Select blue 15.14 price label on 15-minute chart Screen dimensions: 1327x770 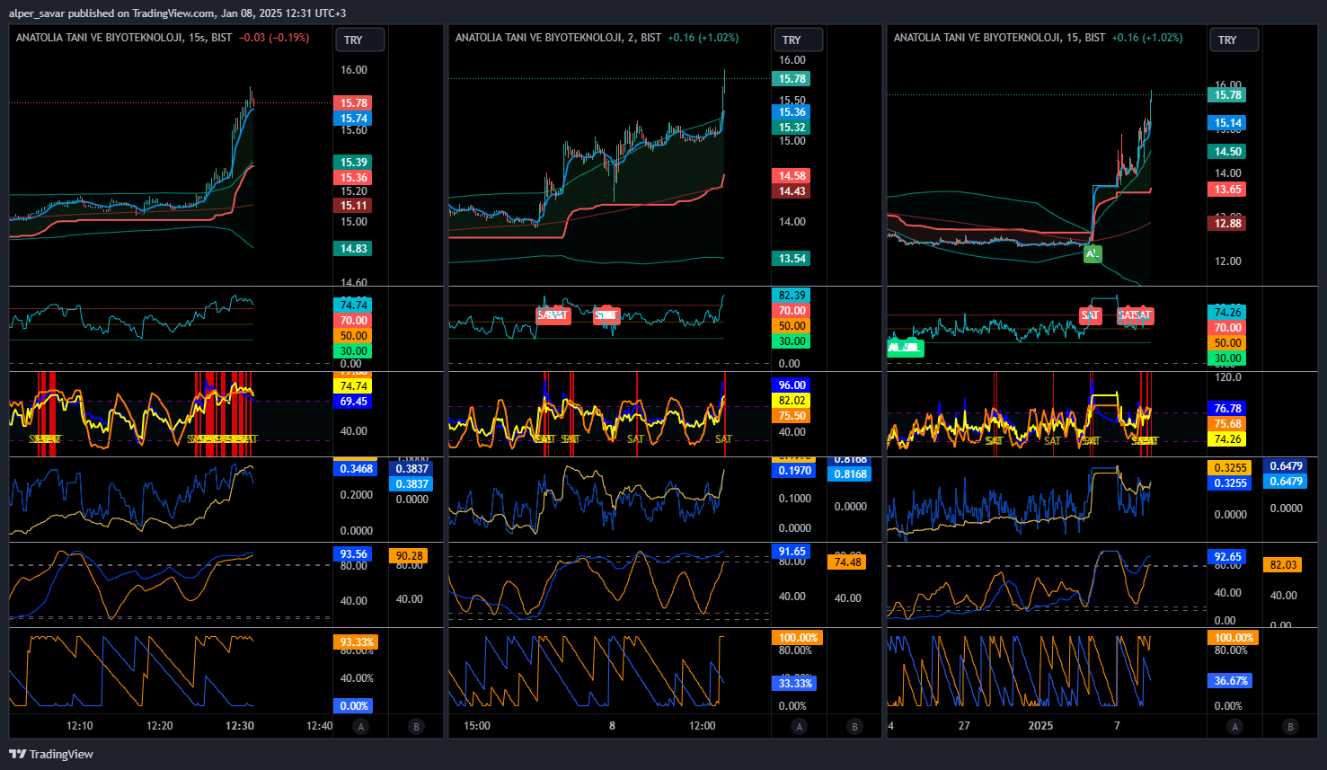click(x=1228, y=123)
